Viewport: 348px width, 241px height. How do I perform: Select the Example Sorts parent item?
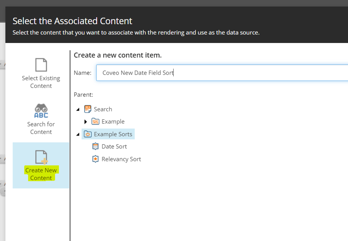(112, 134)
